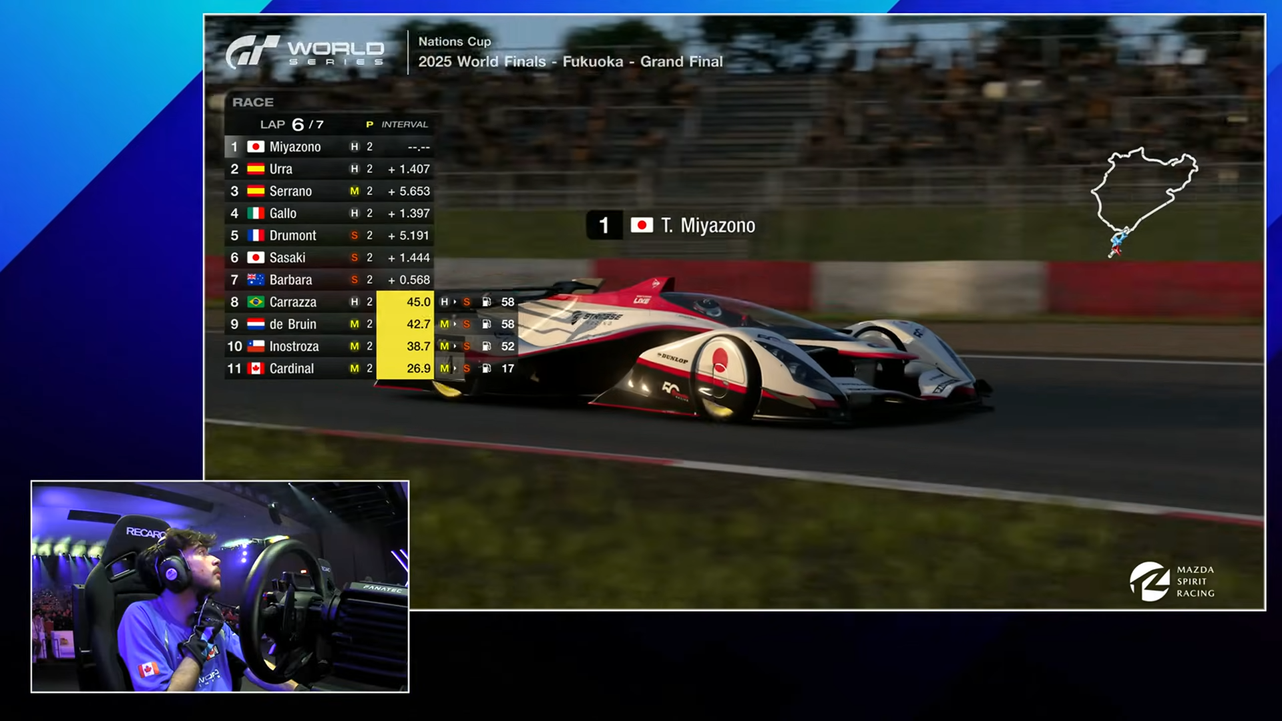This screenshot has height=721, width=1282.
Task: Click the Brazil flag next to Carrazza
Action: 255,302
